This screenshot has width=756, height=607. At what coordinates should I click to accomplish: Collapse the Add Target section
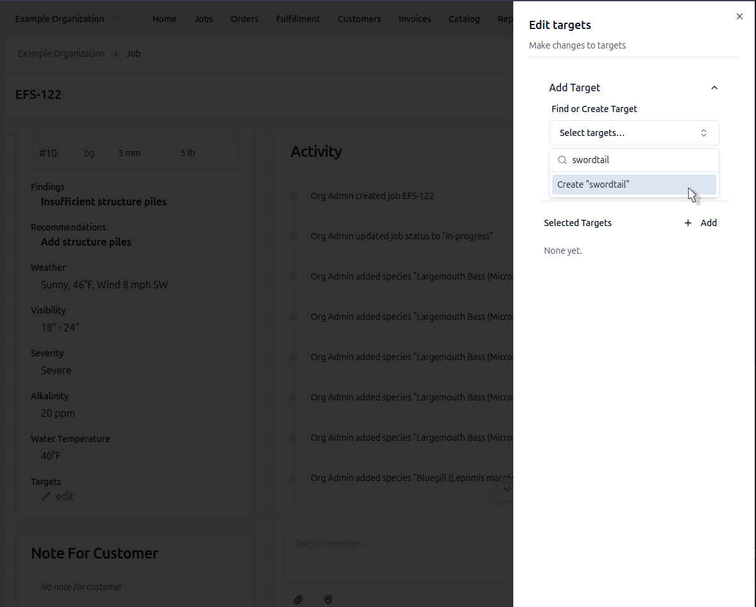pyautogui.click(x=714, y=88)
